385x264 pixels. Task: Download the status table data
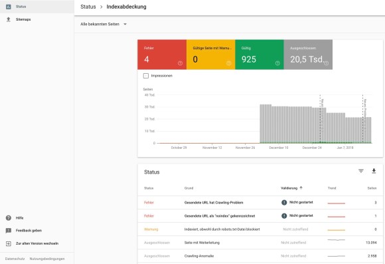click(374, 171)
